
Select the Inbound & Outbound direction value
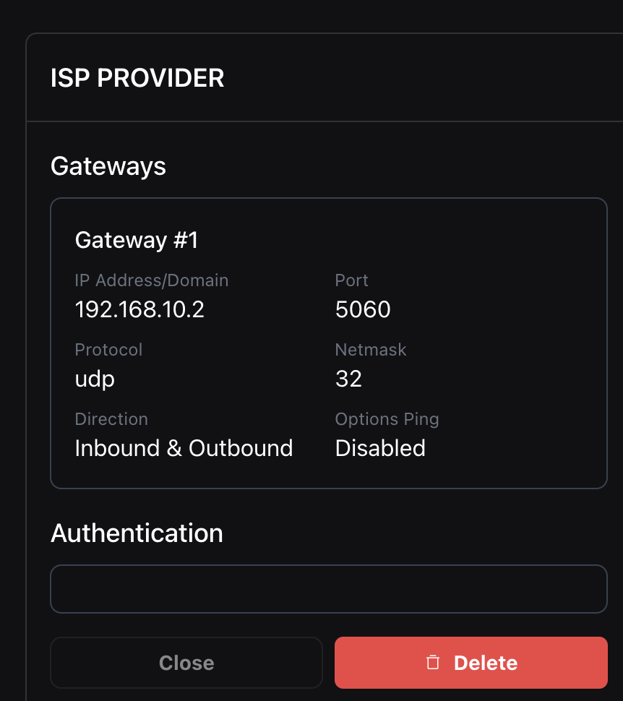[184, 448]
